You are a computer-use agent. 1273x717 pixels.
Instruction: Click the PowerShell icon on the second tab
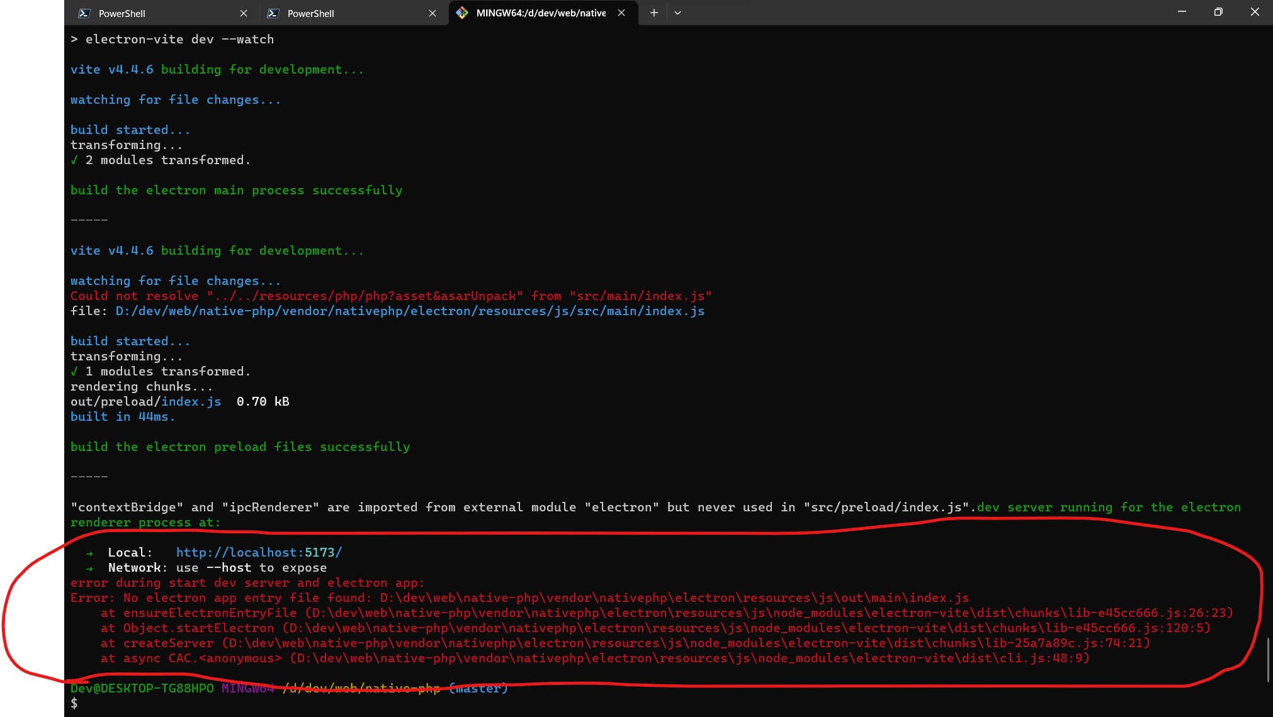[273, 13]
